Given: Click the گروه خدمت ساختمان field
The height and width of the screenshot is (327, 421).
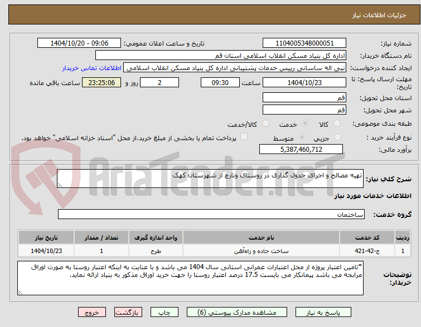Looking at the screenshot, I should (211, 214).
